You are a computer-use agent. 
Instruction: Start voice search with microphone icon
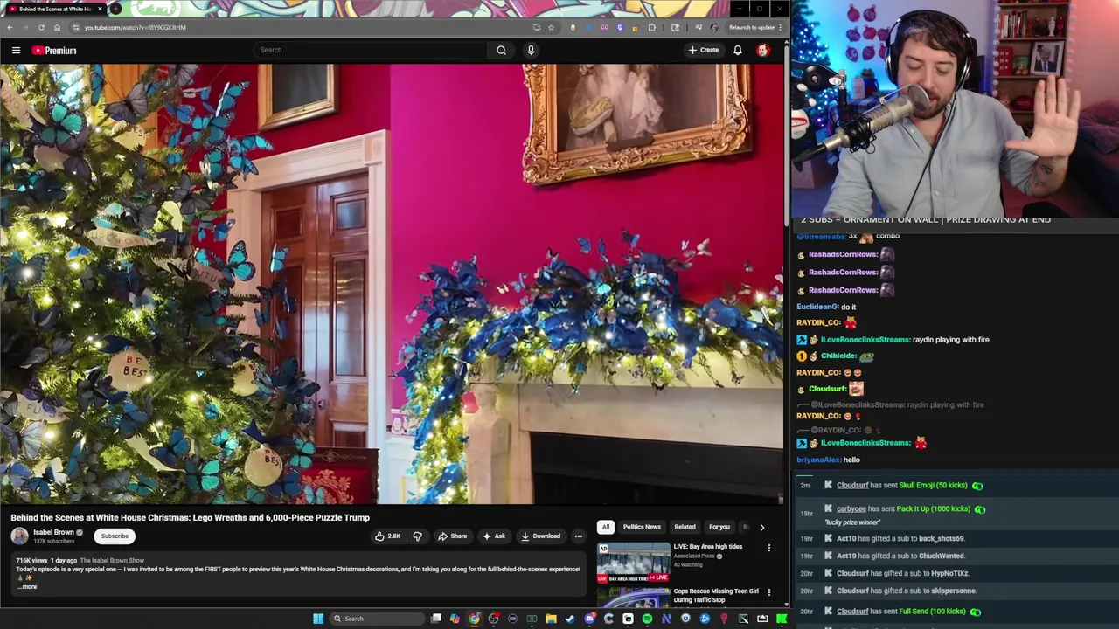[x=531, y=50]
